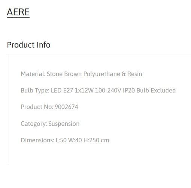Viewport: 191px width, 188px height.
Task: Click the 100-240V voltage value
Action: coord(108,90)
